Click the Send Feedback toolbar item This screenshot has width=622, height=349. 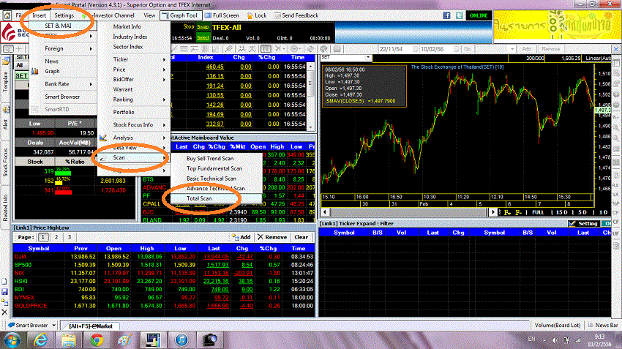(296, 15)
